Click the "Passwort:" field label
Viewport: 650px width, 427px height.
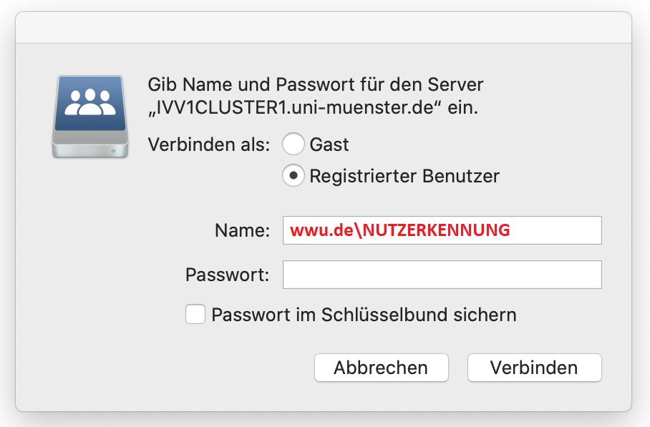[227, 275]
